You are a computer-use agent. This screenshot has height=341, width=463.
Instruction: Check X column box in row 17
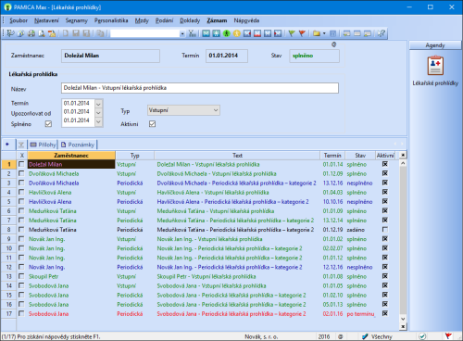click(x=21, y=313)
